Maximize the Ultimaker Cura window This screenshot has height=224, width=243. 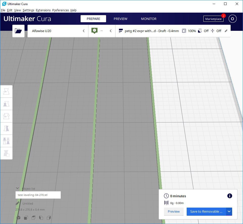coord(225,4)
